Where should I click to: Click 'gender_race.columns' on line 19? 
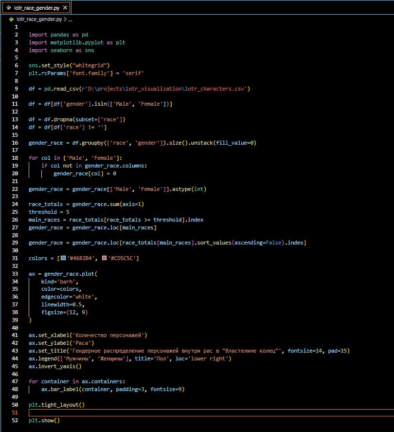coord(114,166)
